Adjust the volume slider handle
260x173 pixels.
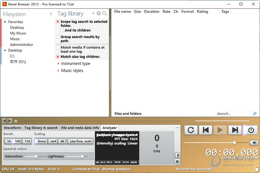[234, 143]
